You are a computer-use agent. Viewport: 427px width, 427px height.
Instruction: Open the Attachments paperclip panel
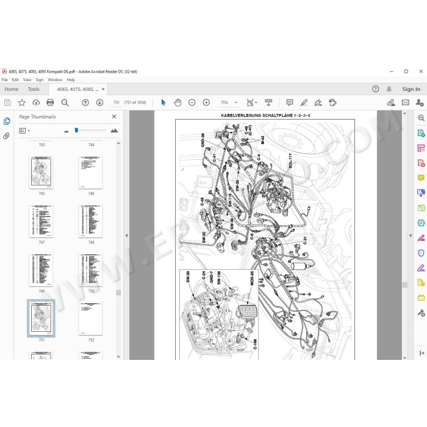tap(7, 135)
